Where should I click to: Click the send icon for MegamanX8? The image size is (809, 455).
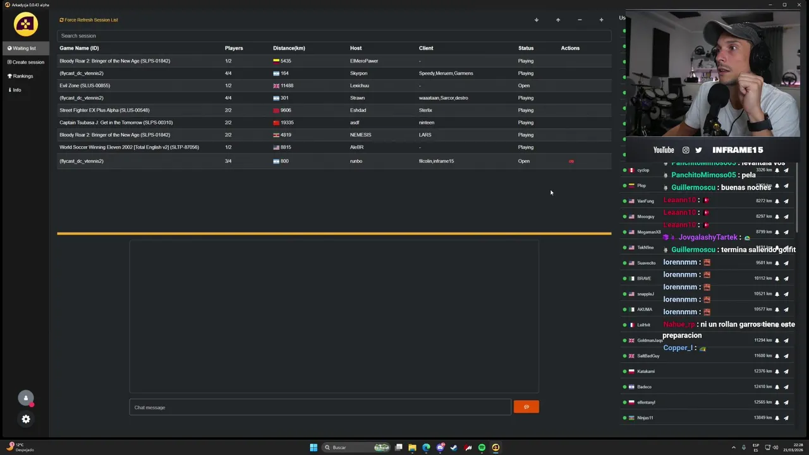point(786,232)
